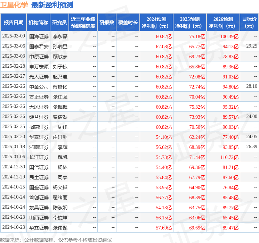Click institution 中原证券
Viewport: 259px width, 243px height.
39,57
